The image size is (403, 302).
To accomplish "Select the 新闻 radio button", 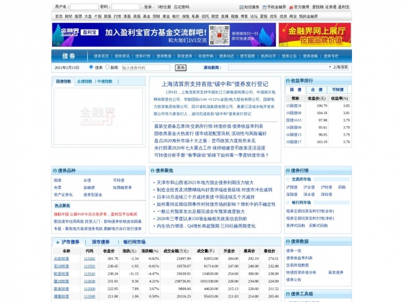I will point(107,67).
